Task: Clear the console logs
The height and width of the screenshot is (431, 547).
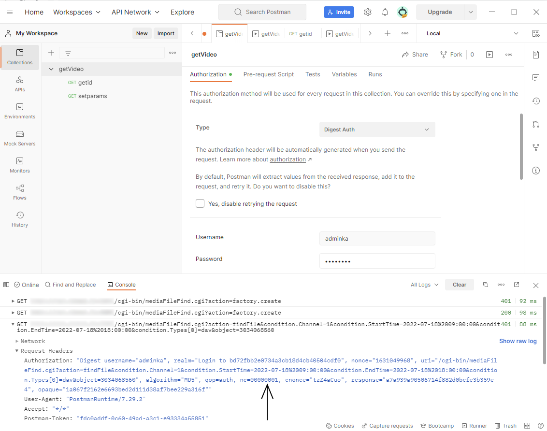Action: point(459,285)
